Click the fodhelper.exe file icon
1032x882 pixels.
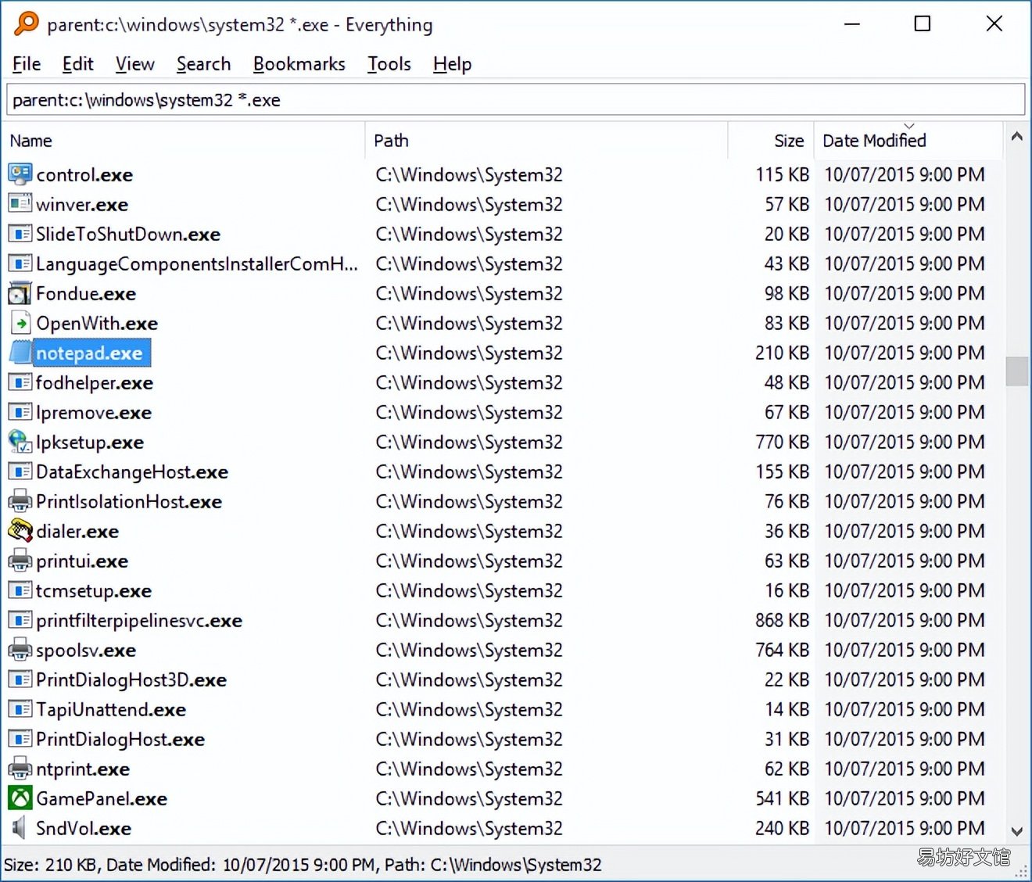pyautogui.click(x=20, y=382)
